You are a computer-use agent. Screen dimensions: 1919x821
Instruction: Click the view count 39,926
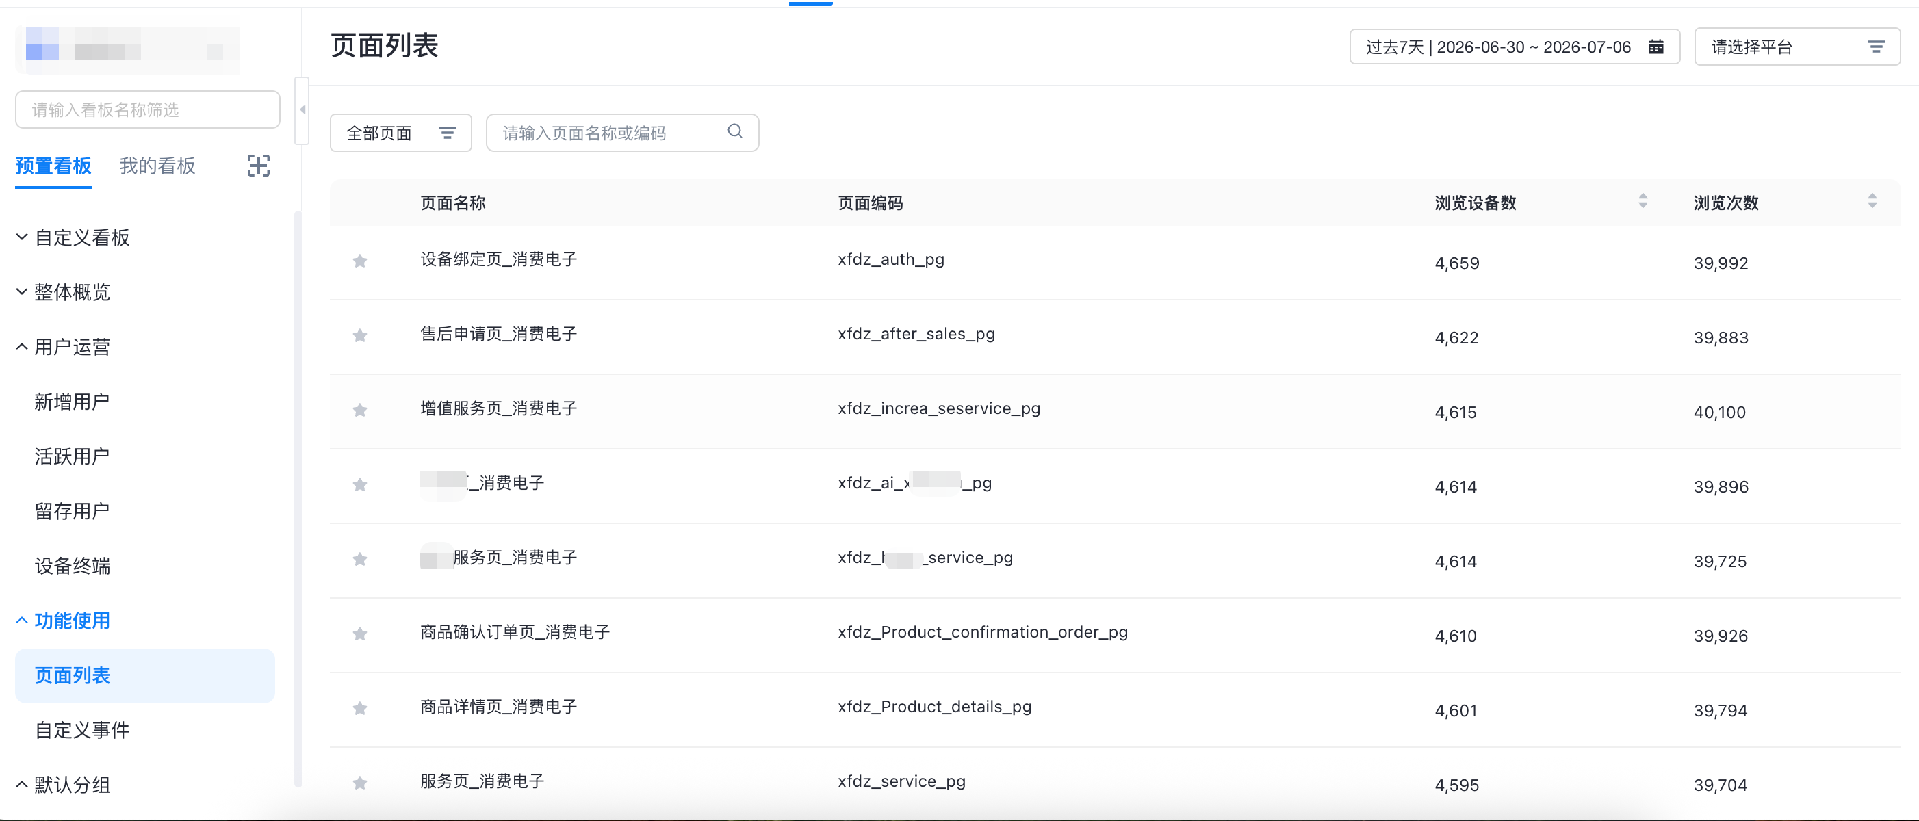(1721, 636)
